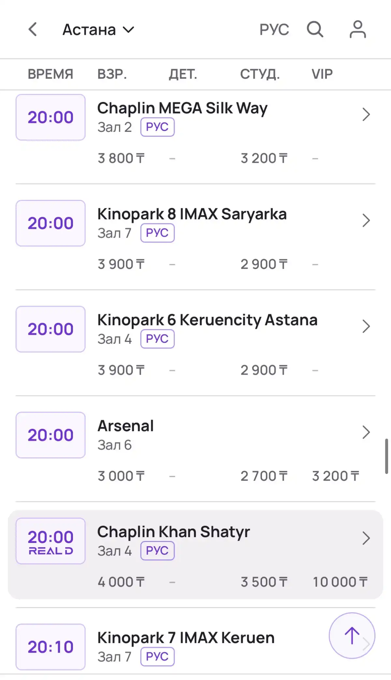Expand Kinopark 6 Keruencity Astana chevron
Viewport: 391px width, 680px height.
pyautogui.click(x=366, y=326)
